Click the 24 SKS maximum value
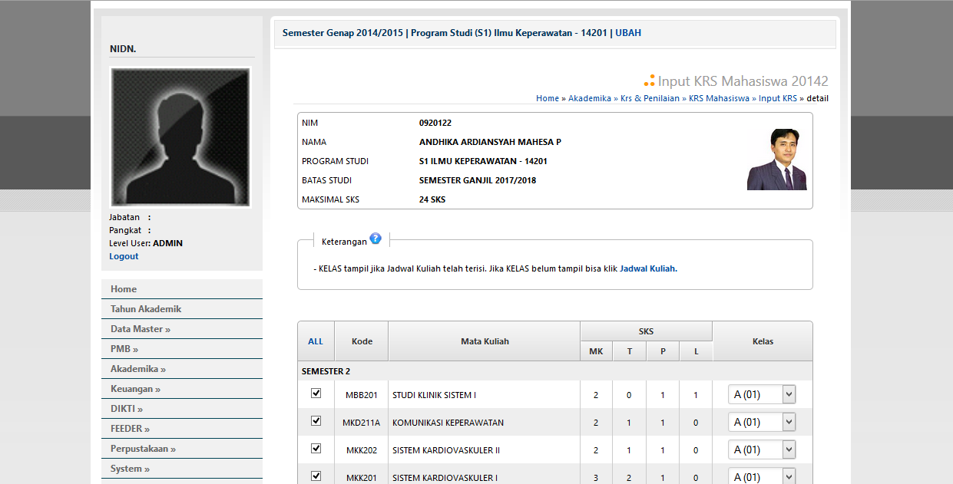This screenshot has width=953, height=484. coord(432,199)
